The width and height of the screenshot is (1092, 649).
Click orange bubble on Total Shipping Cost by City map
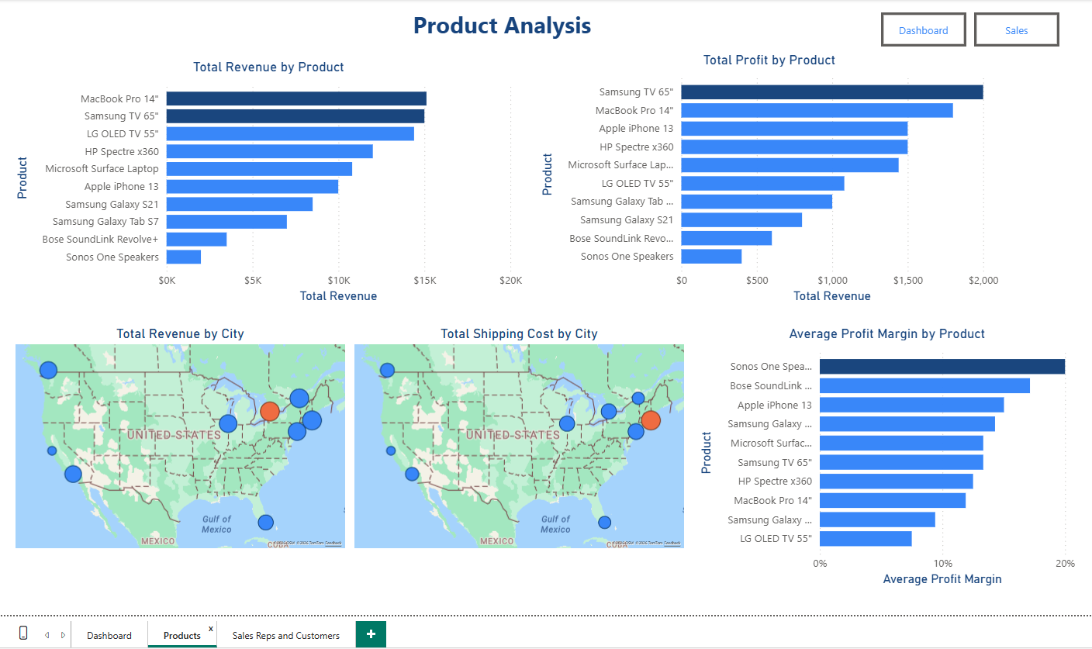coord(651,420)
